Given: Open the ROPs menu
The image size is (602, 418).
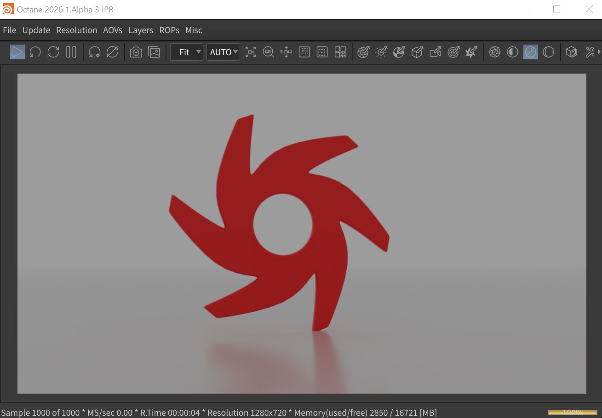Looking at the screenshot, I should point(169,30).
